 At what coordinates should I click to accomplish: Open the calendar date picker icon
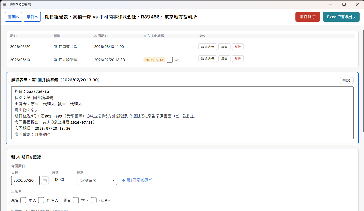click(45, 180)
